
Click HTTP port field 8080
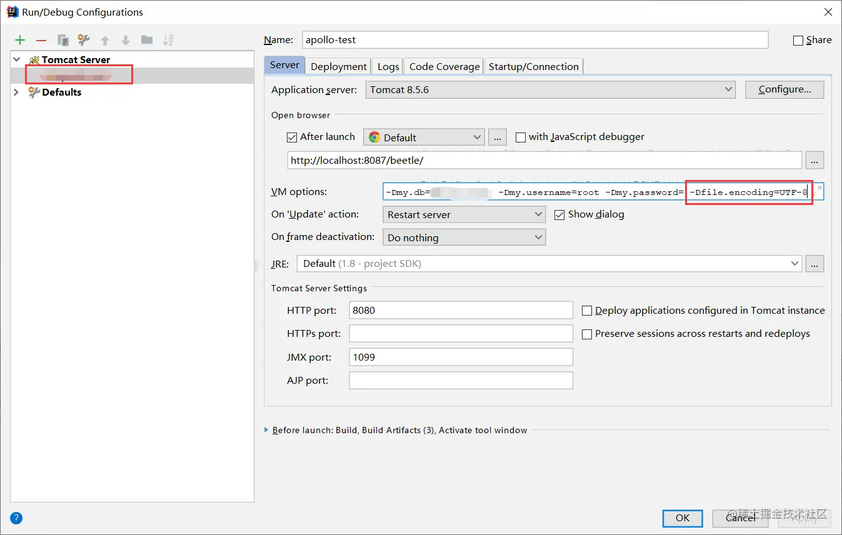(461, 310)
